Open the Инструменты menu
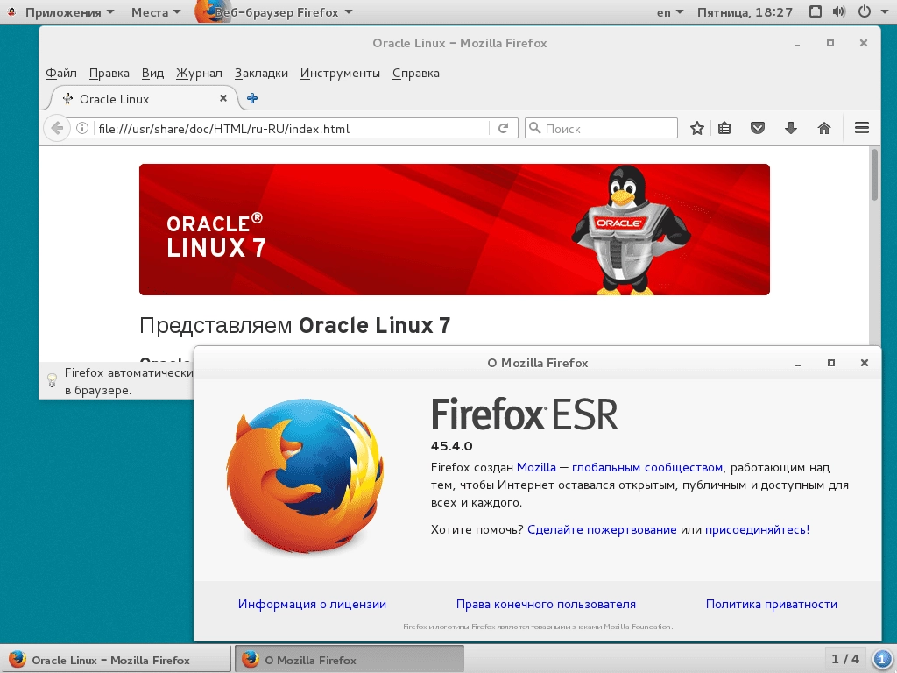Screen dimensions: 897x673 [x=340, y=74]
